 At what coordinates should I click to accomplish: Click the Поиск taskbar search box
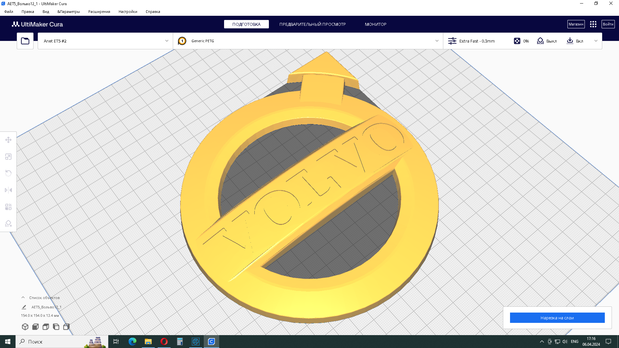tap(62, 342)
